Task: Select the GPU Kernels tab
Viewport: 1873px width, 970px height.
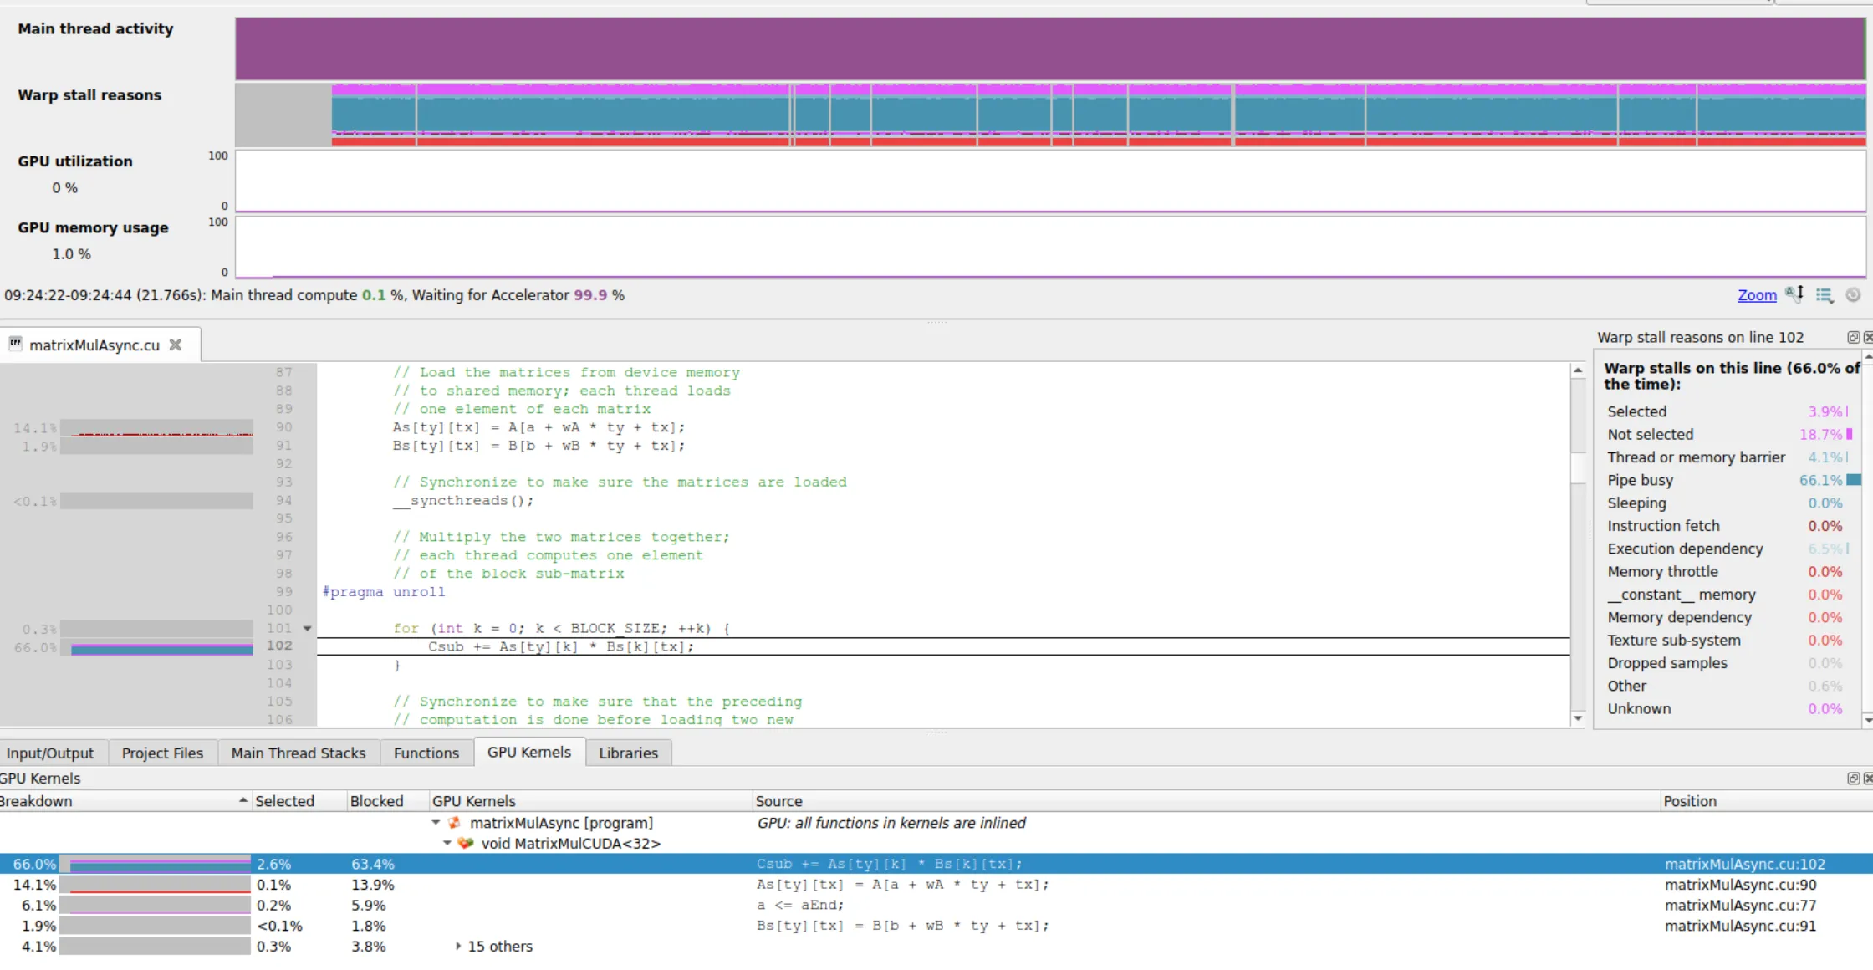Action: point(529,753)
